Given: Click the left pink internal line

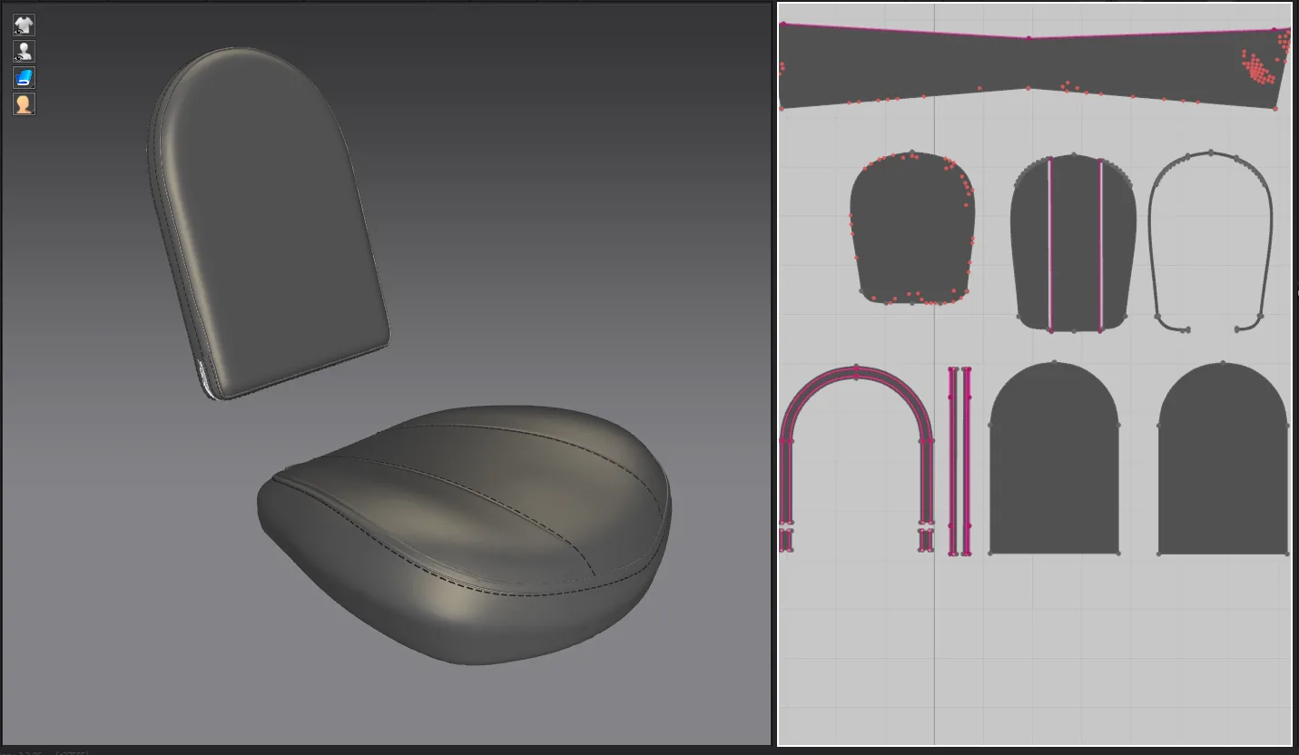Looking at the screenshot, I should click(1050, 244).
